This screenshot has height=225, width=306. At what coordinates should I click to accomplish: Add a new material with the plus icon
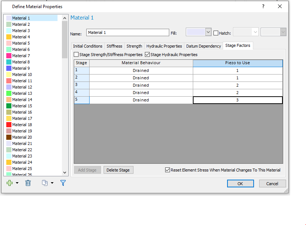click(9, 183)
